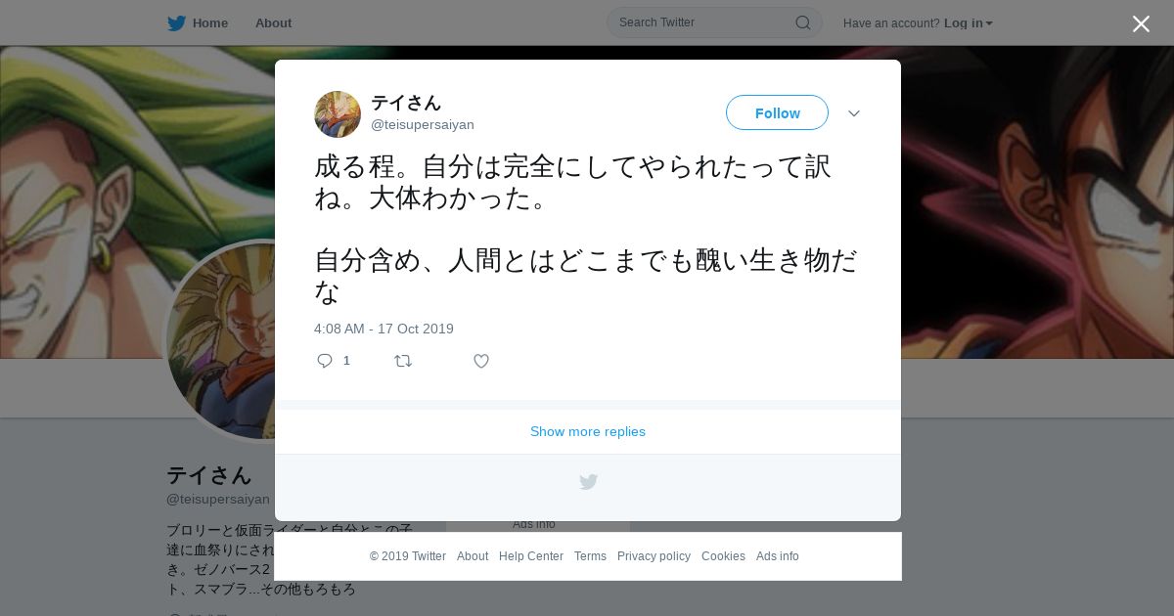Image resolution: width=1174 pixels, height=616 pixels.
Task: Open Cookies footer link
Action: pyautogui.click(x=723, y=556)
